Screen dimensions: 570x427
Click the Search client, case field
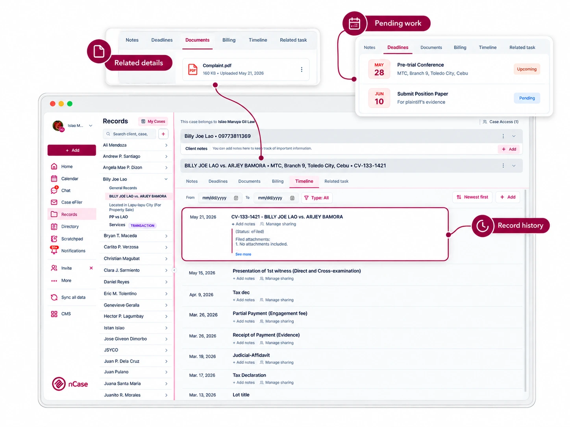130,134
